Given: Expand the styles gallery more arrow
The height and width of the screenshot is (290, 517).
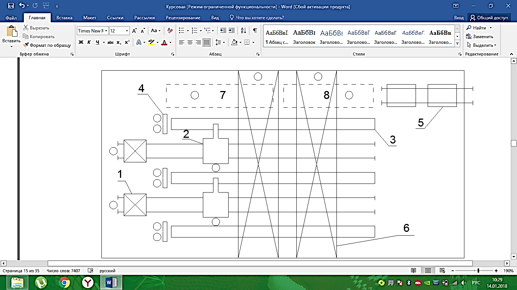Looking at the screenshot, I should 457,44.
